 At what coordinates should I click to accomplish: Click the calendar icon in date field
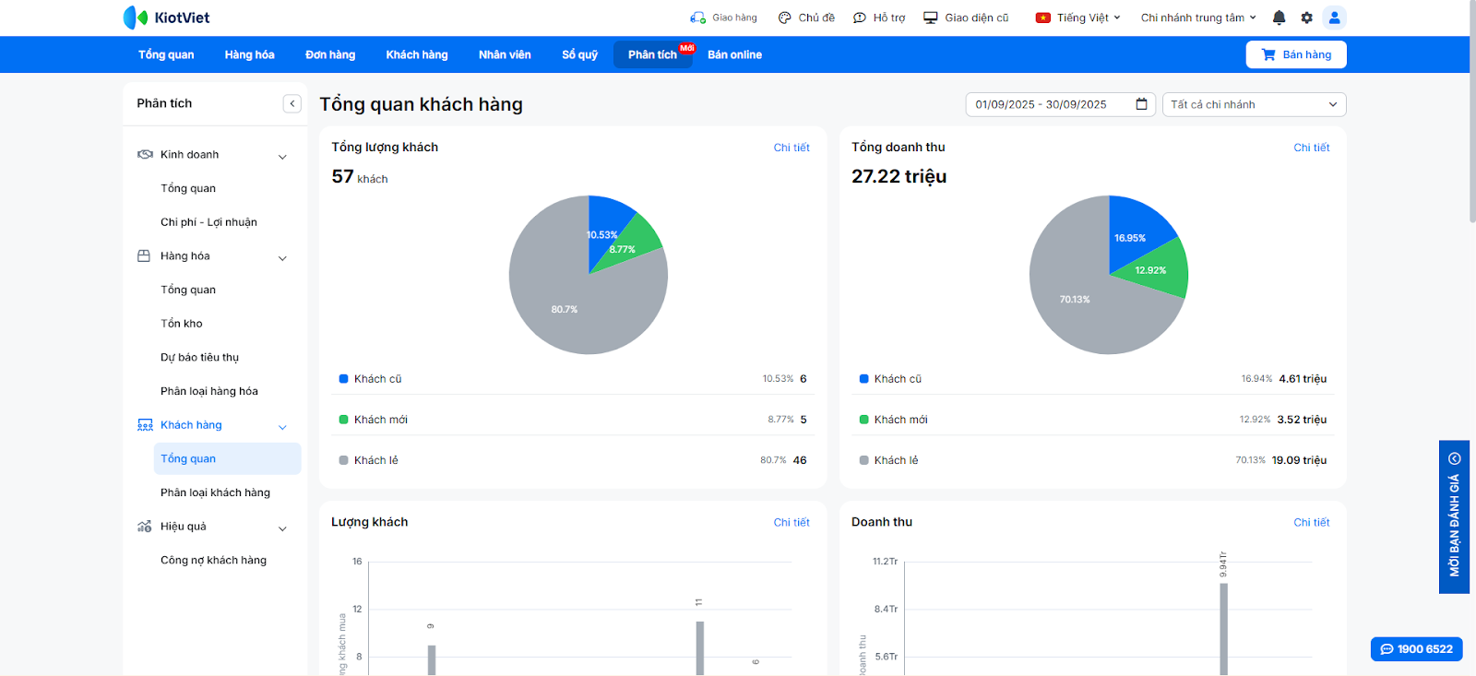[1141, 104]
